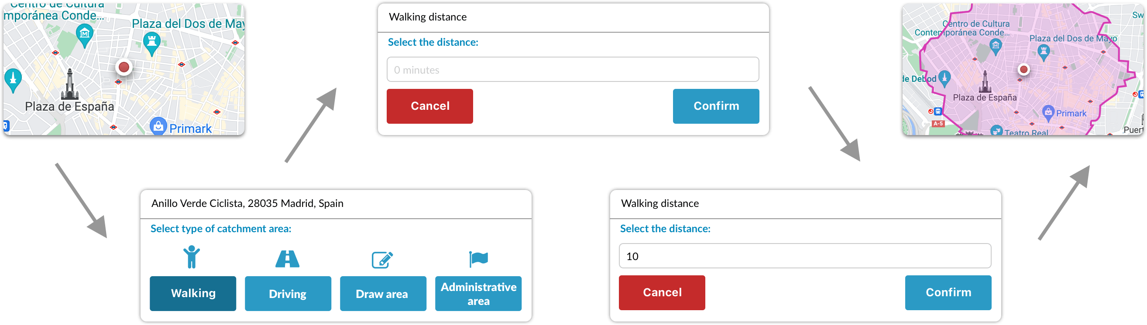Click the Primark shopping bag pin
Image resolution: width=1147 pixels, height=325 pixels.
pos(159,125)
